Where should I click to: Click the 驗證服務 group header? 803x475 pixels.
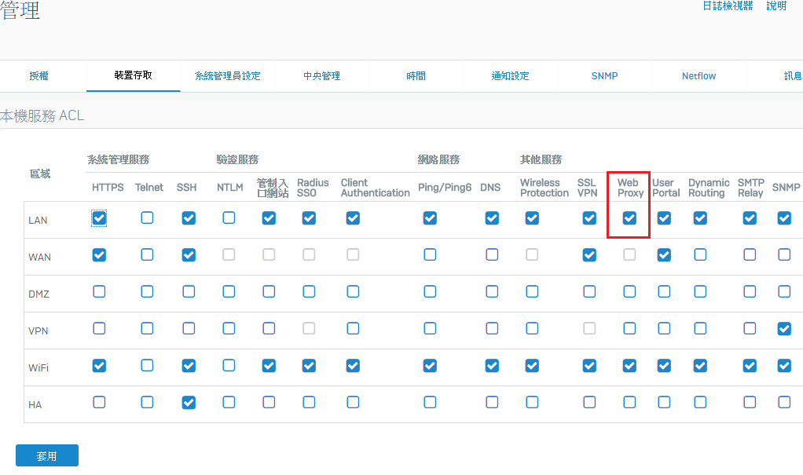[237, 159]
